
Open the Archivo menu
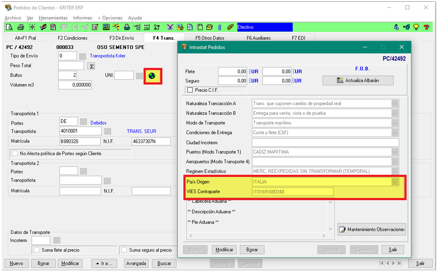13,18
